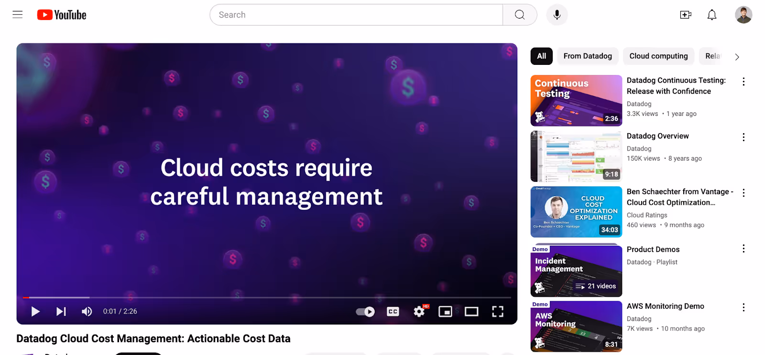This screenshot has height=355, width=765.
Task: Show more filter chips with arrow
Action: tap(737, 57)
